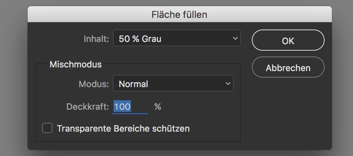
Task: Click the Modus label
Action: pyautogui.click(x=94, y=84)
